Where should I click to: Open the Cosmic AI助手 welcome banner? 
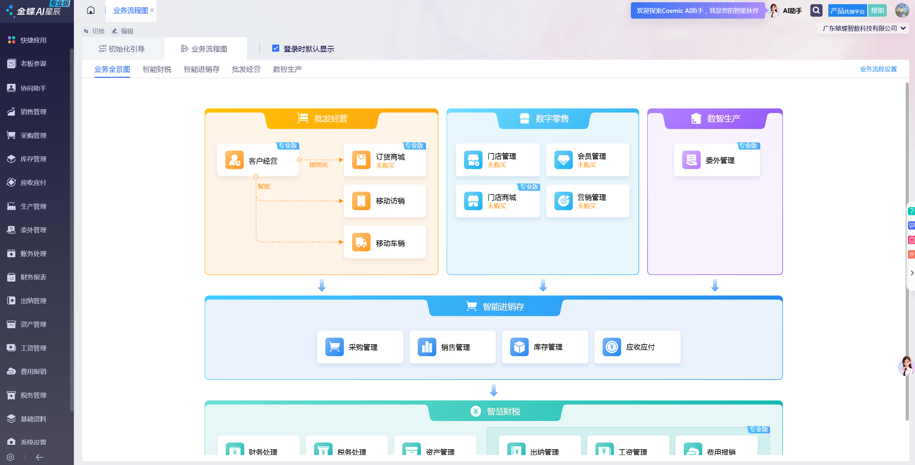(697, 11)
